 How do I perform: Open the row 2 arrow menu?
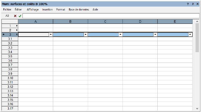click(17, 30)
